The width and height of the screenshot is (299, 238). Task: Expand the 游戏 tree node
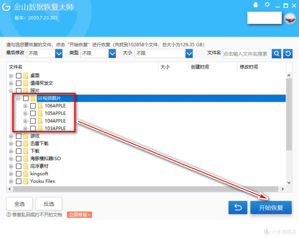click(10, 136)
